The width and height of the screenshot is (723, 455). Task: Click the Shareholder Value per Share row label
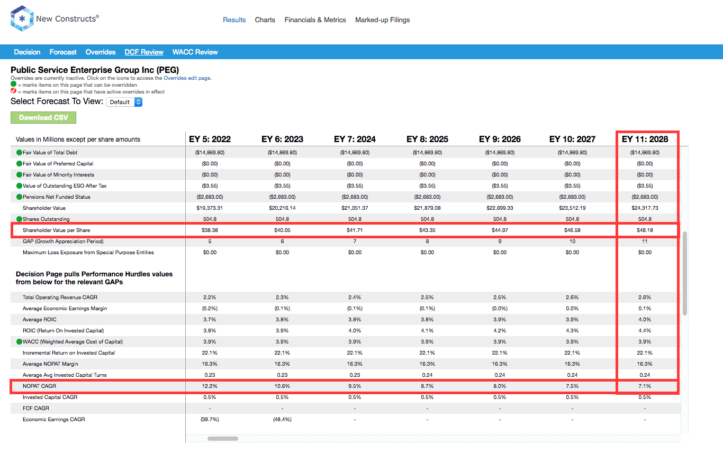pos(56,230)
